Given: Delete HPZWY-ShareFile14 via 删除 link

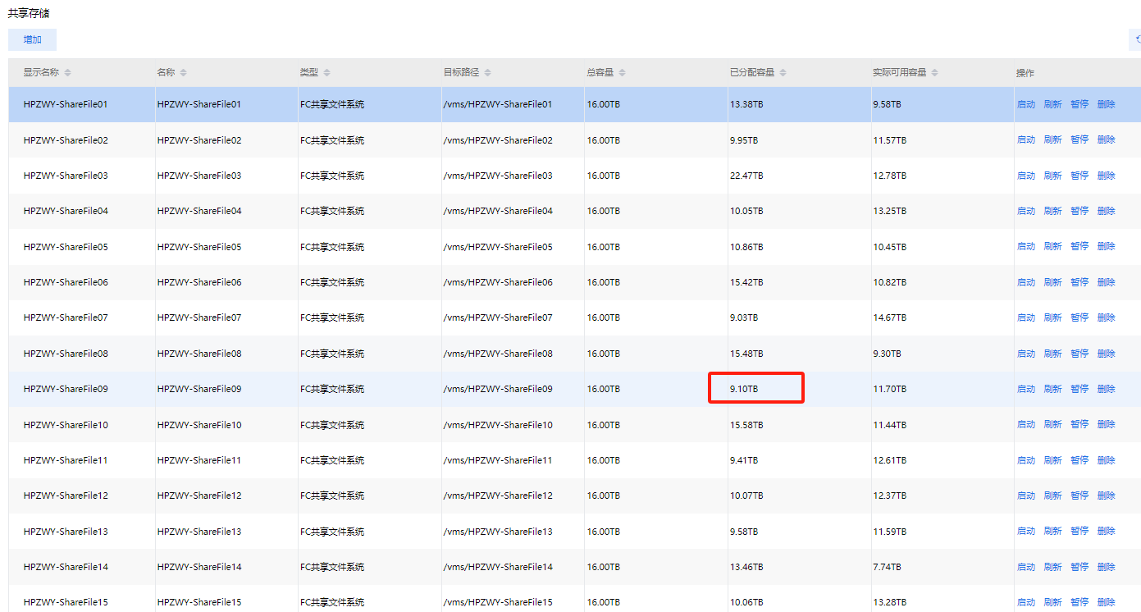Looking at the screenshot, I should coord(1107,567).
